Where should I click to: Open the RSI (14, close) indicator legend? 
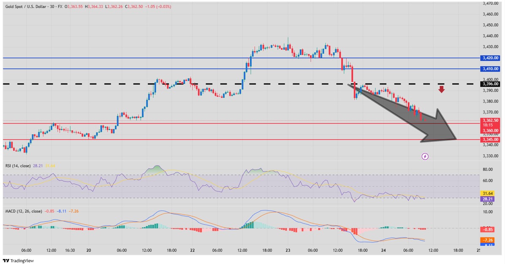click(x=18, y=166)
